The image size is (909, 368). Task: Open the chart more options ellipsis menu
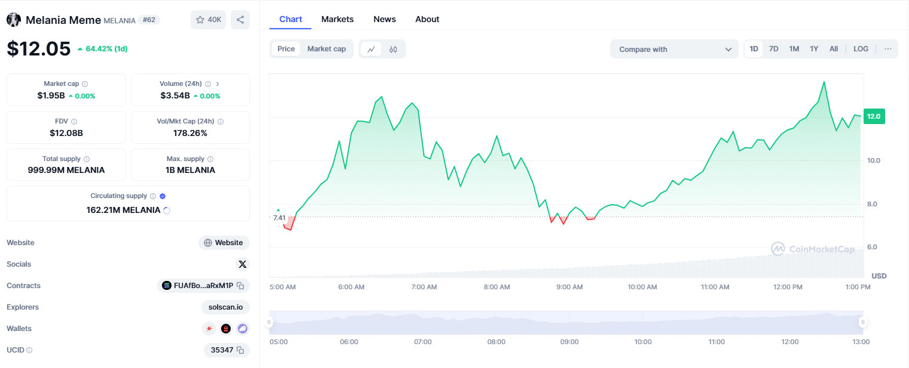click(888, 49)
